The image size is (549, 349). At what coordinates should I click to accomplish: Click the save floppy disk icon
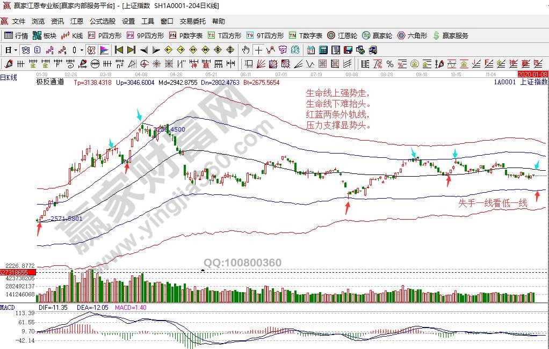point(348,50)
